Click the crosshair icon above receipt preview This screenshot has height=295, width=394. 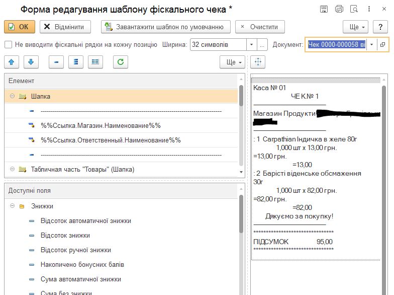pos(258,62)
